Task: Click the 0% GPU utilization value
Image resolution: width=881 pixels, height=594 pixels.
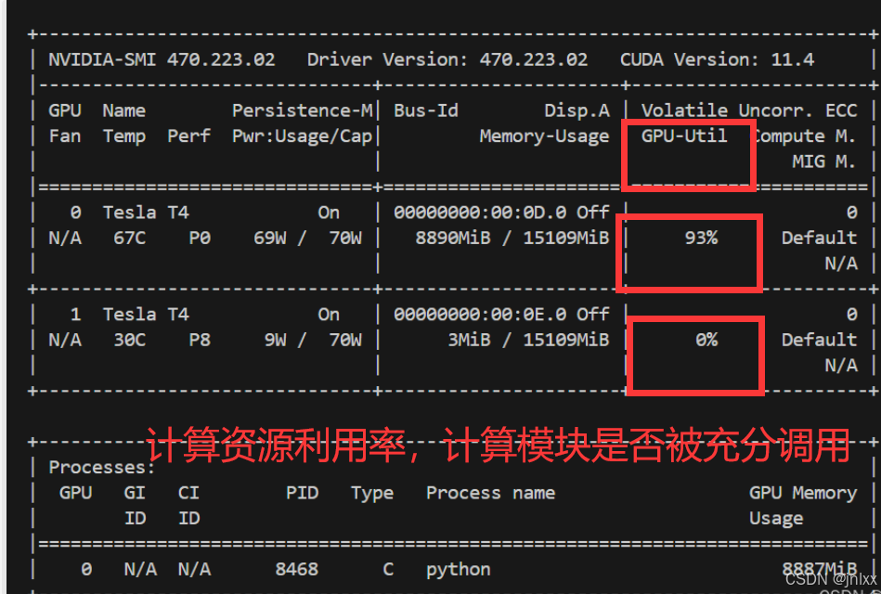Action: point(706,340)
